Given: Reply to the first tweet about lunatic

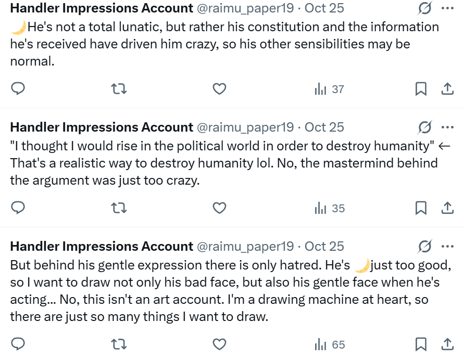Looking at the screenshot, I should click(x=18, y=89).
